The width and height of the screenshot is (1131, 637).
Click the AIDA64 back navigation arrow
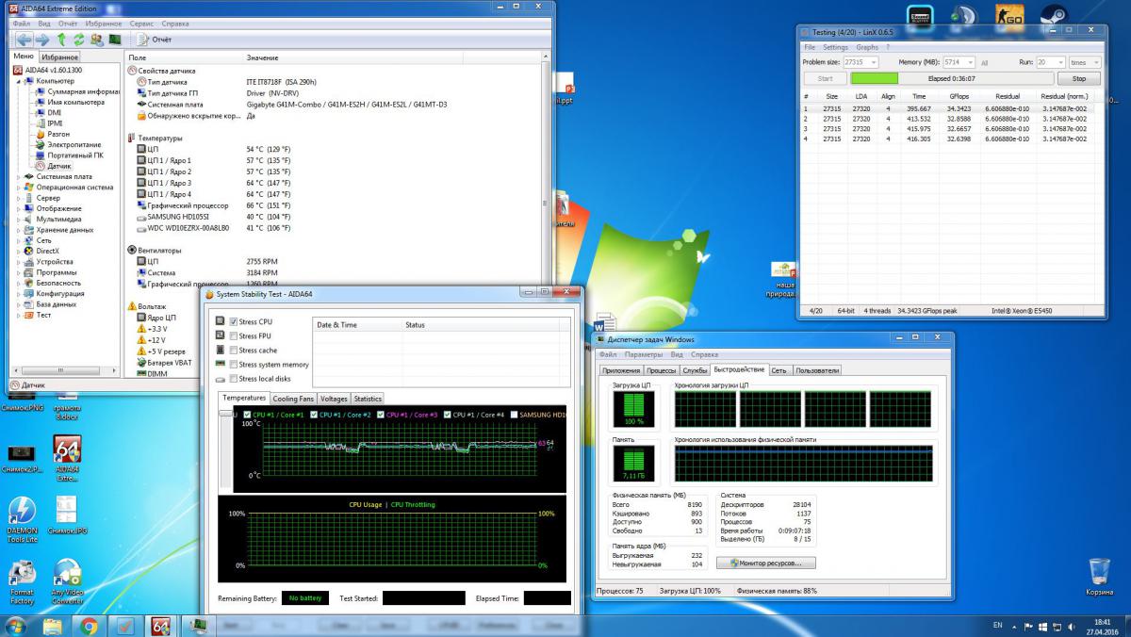coord(23,40)
